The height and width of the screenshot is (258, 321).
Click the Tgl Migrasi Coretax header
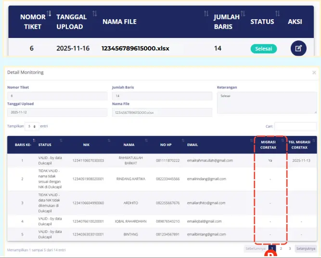point(299,145)
